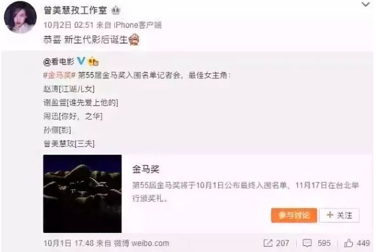Click the emoji after 新生代影后诞生
The height and width of the screenshot is (252, 376).
point(134,40)
